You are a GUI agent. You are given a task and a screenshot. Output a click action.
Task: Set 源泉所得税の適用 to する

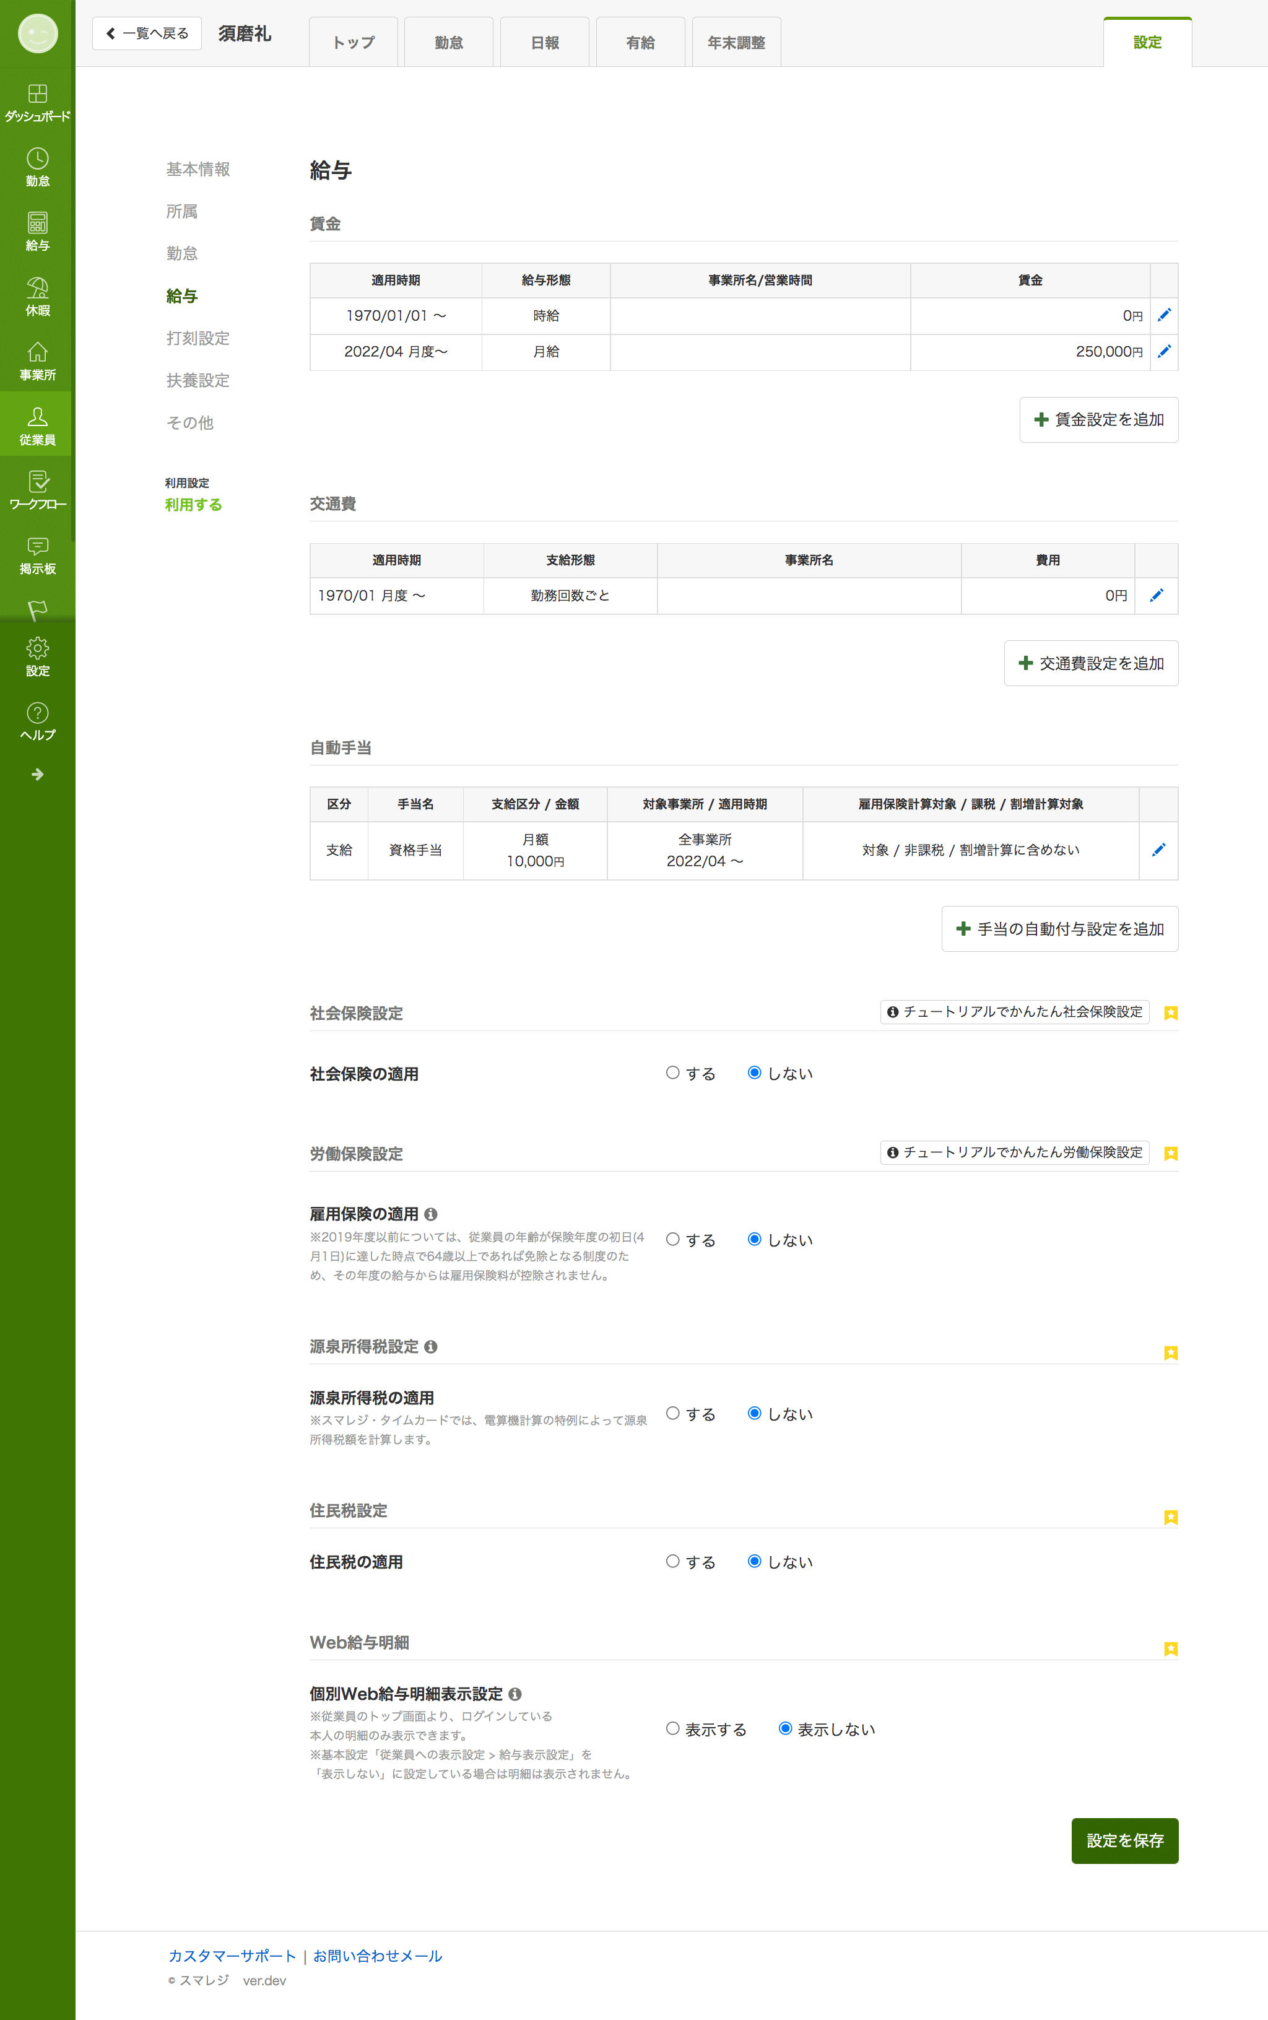coord(672,1413)
